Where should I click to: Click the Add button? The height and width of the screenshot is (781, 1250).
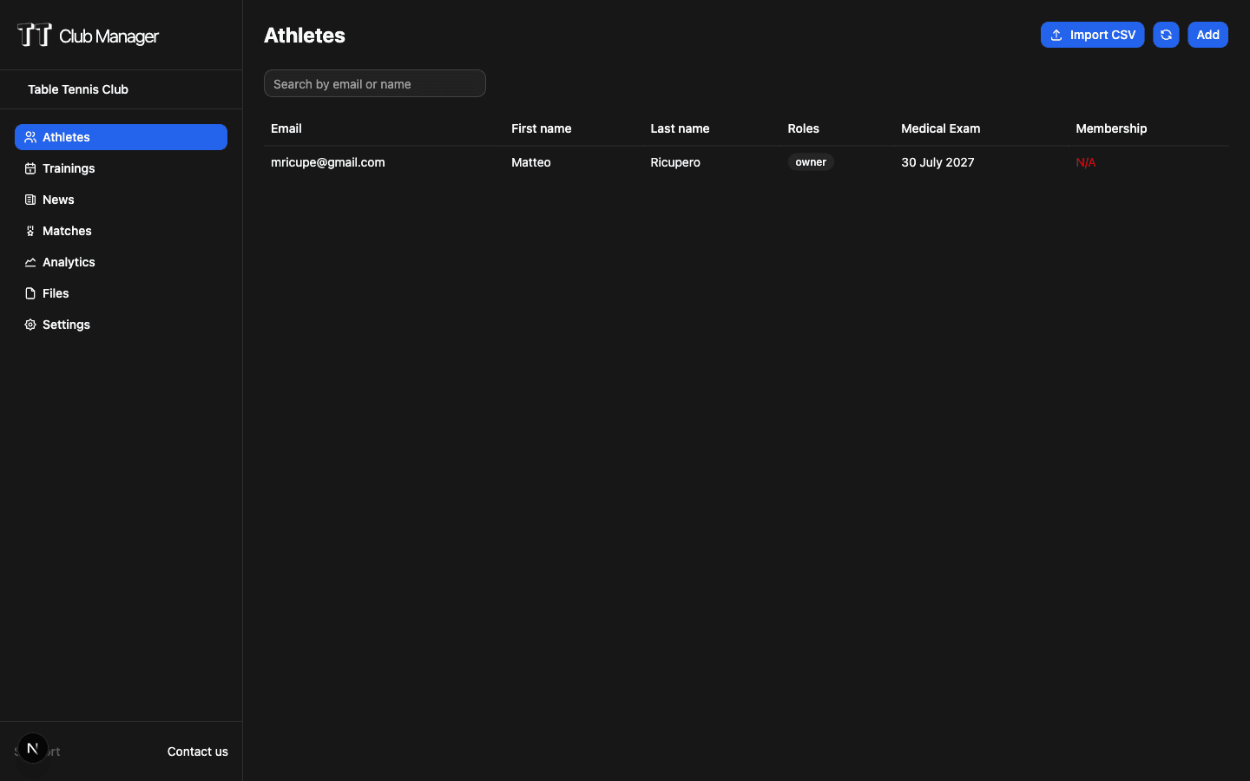pos(1207,35)
